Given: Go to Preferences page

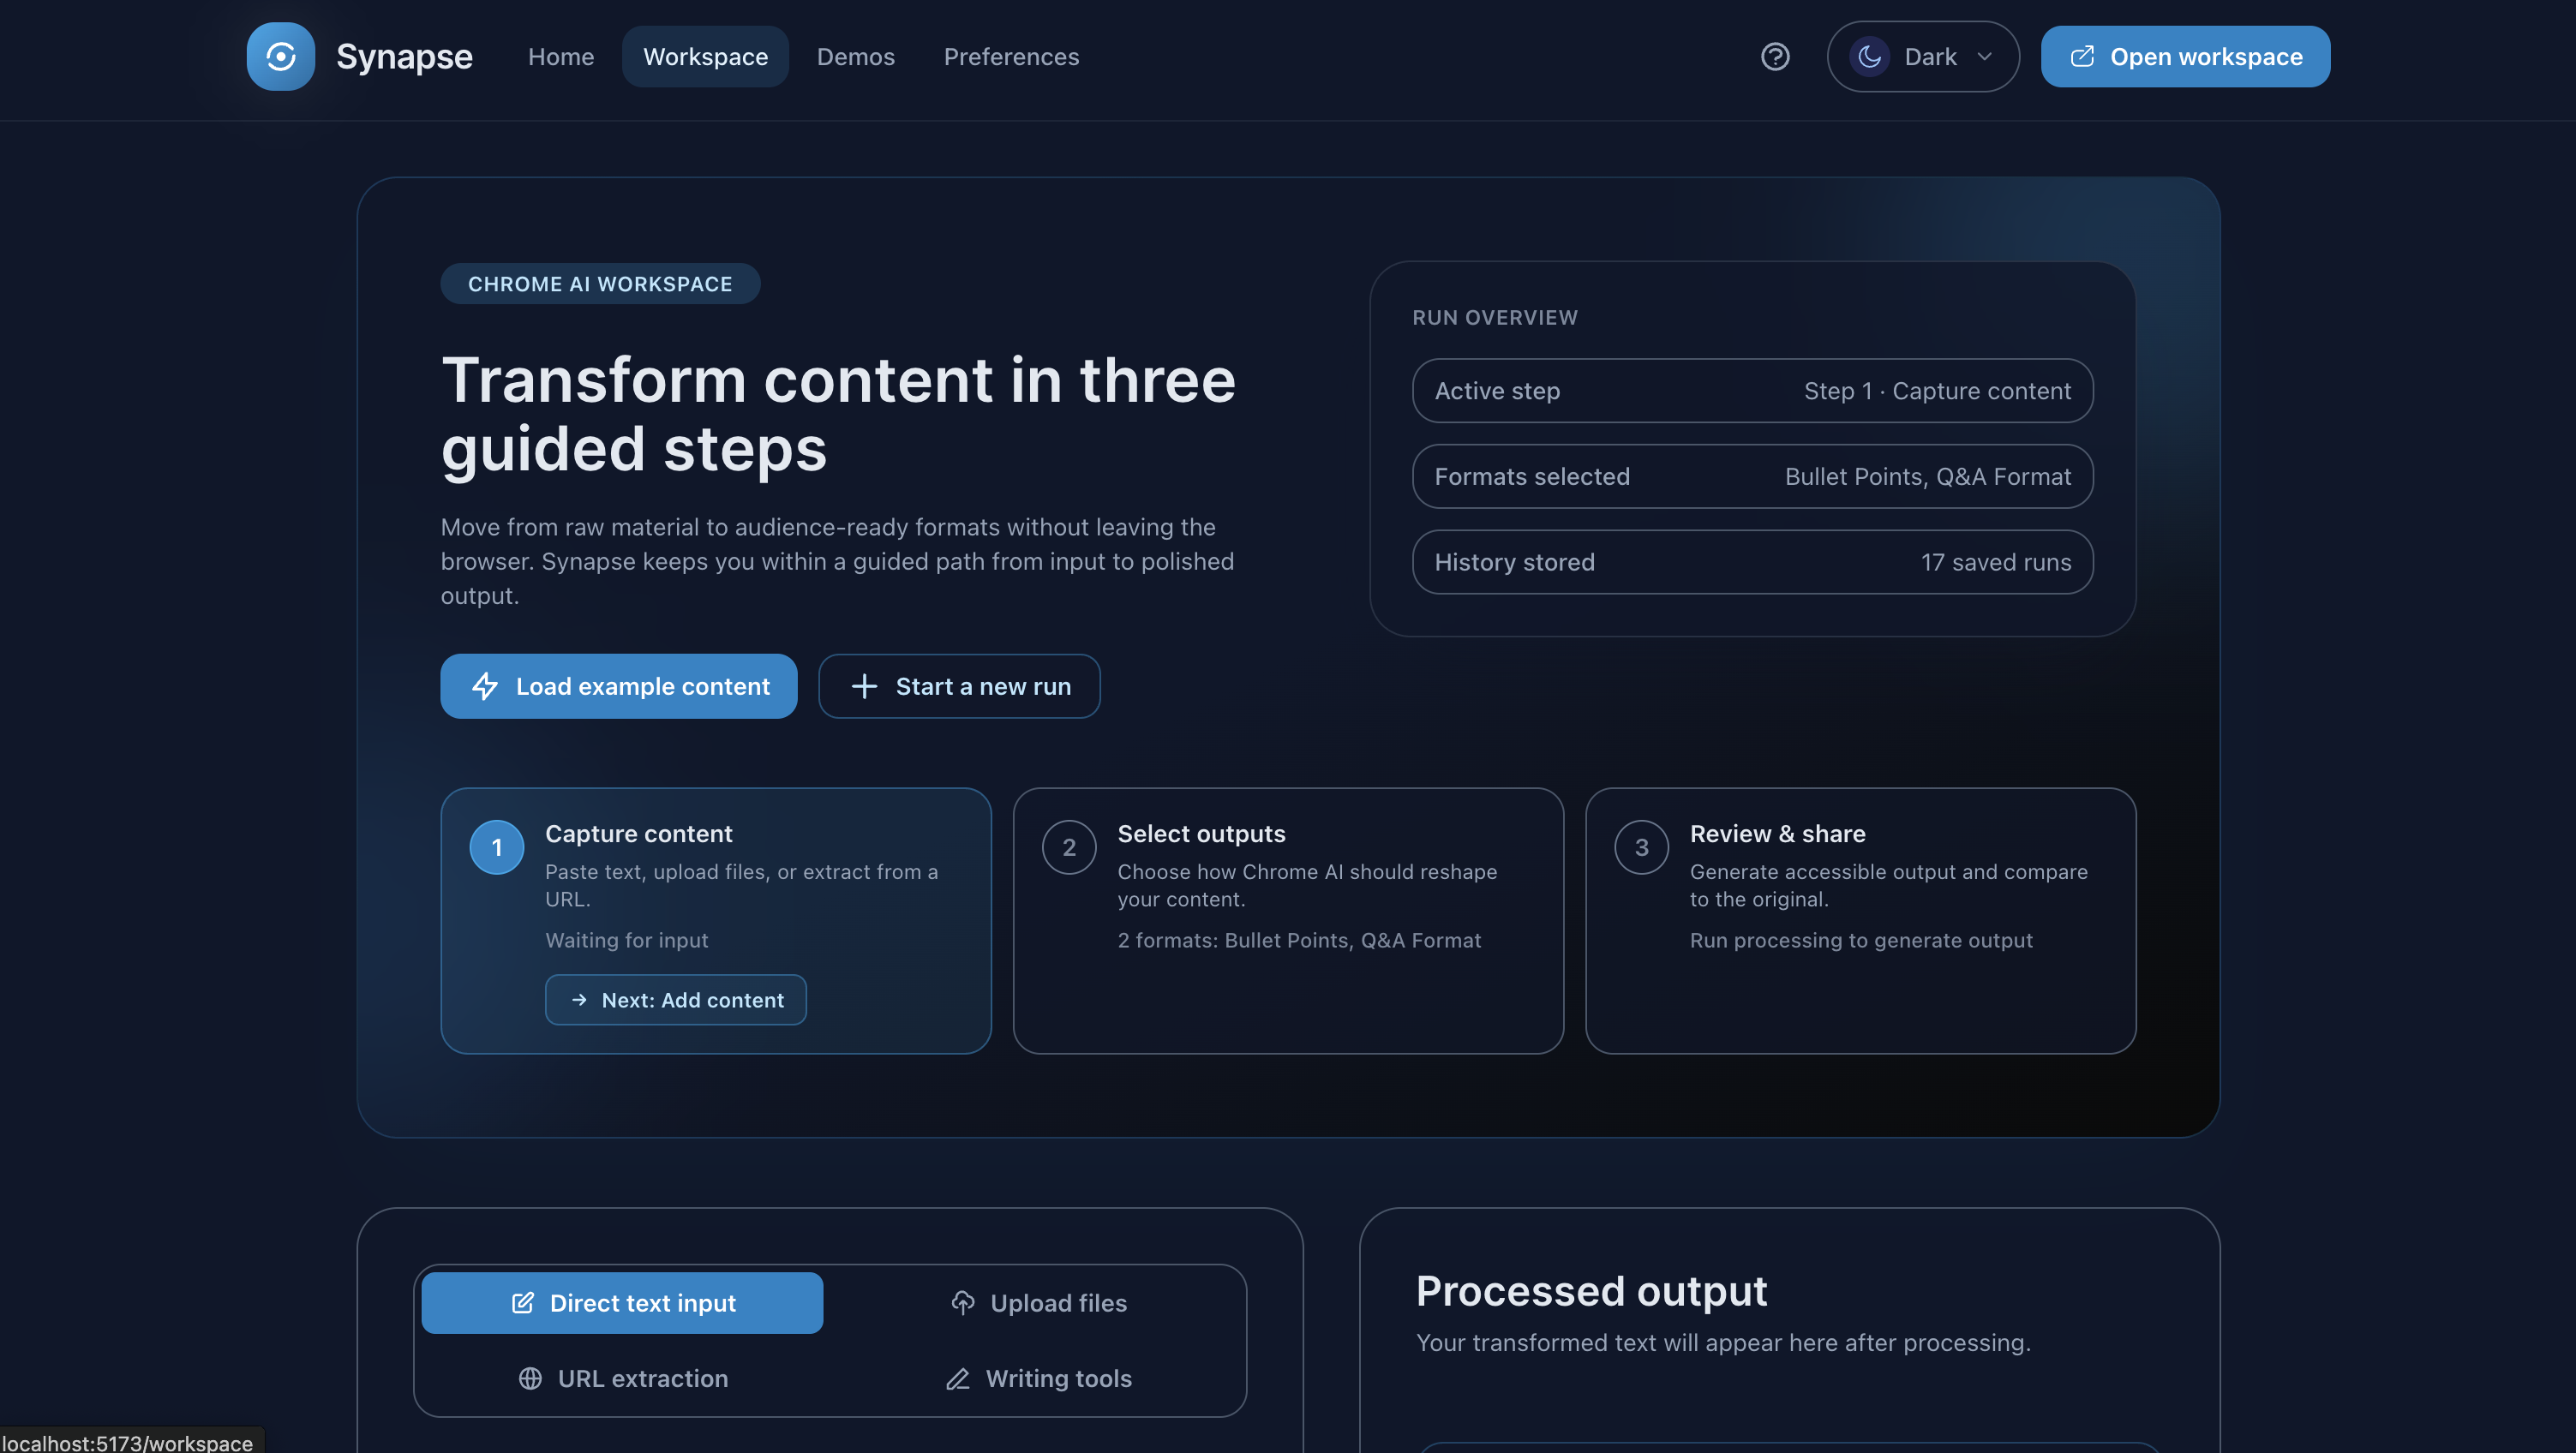Looking at the screenshot, I should [x=1011, y=56].
